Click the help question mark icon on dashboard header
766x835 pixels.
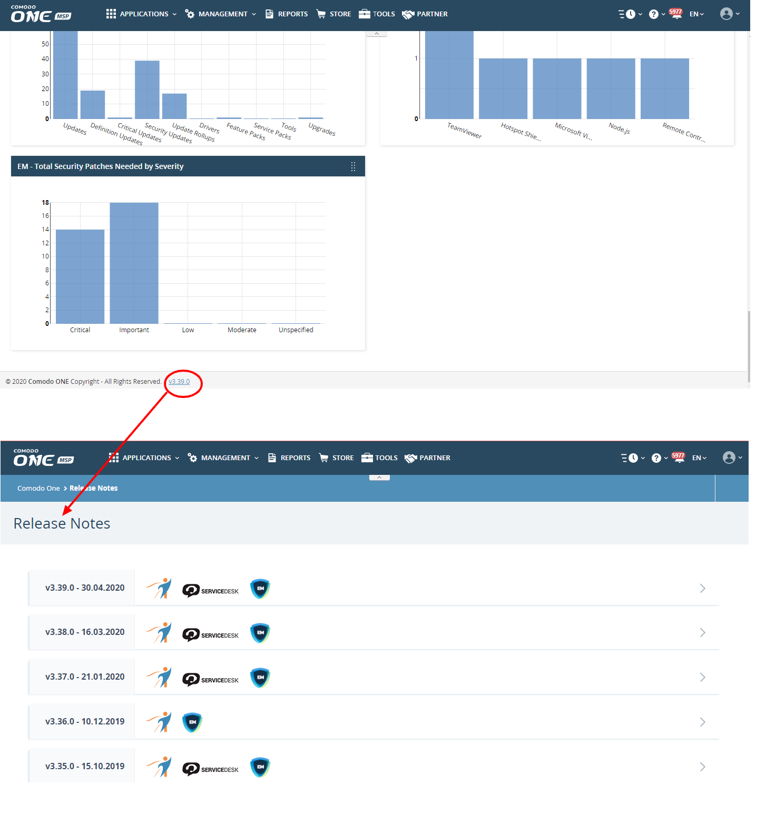tap(654, 14)
